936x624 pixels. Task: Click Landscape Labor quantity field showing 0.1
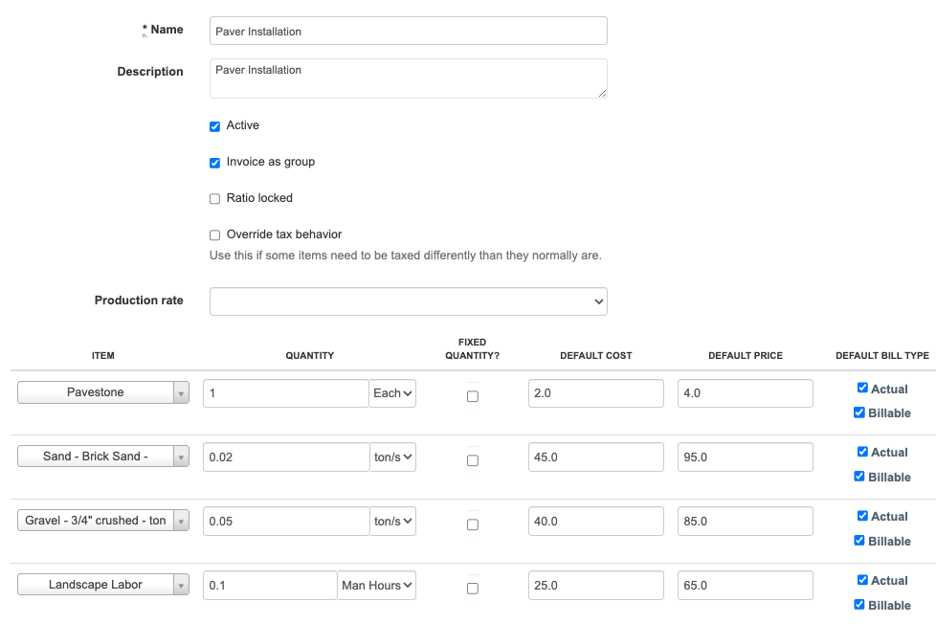point(269,585)
